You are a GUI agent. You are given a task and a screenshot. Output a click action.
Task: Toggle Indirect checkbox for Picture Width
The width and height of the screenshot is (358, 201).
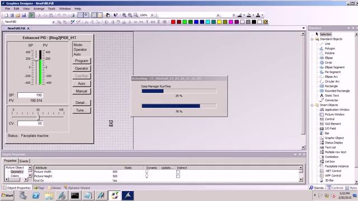click(x=178, y=172)
